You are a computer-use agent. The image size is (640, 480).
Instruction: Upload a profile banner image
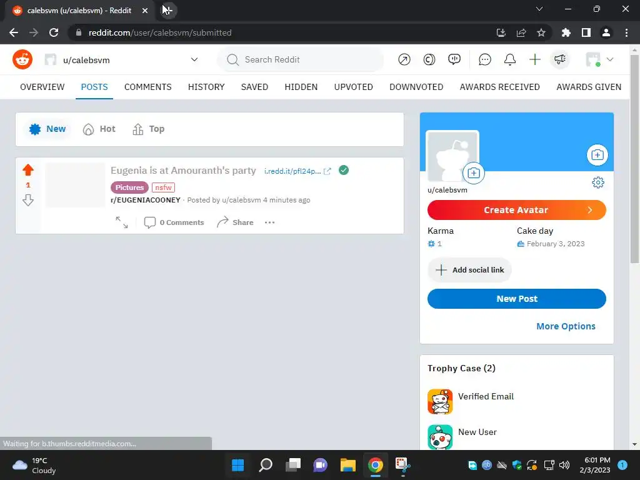[x=597, y=155]
